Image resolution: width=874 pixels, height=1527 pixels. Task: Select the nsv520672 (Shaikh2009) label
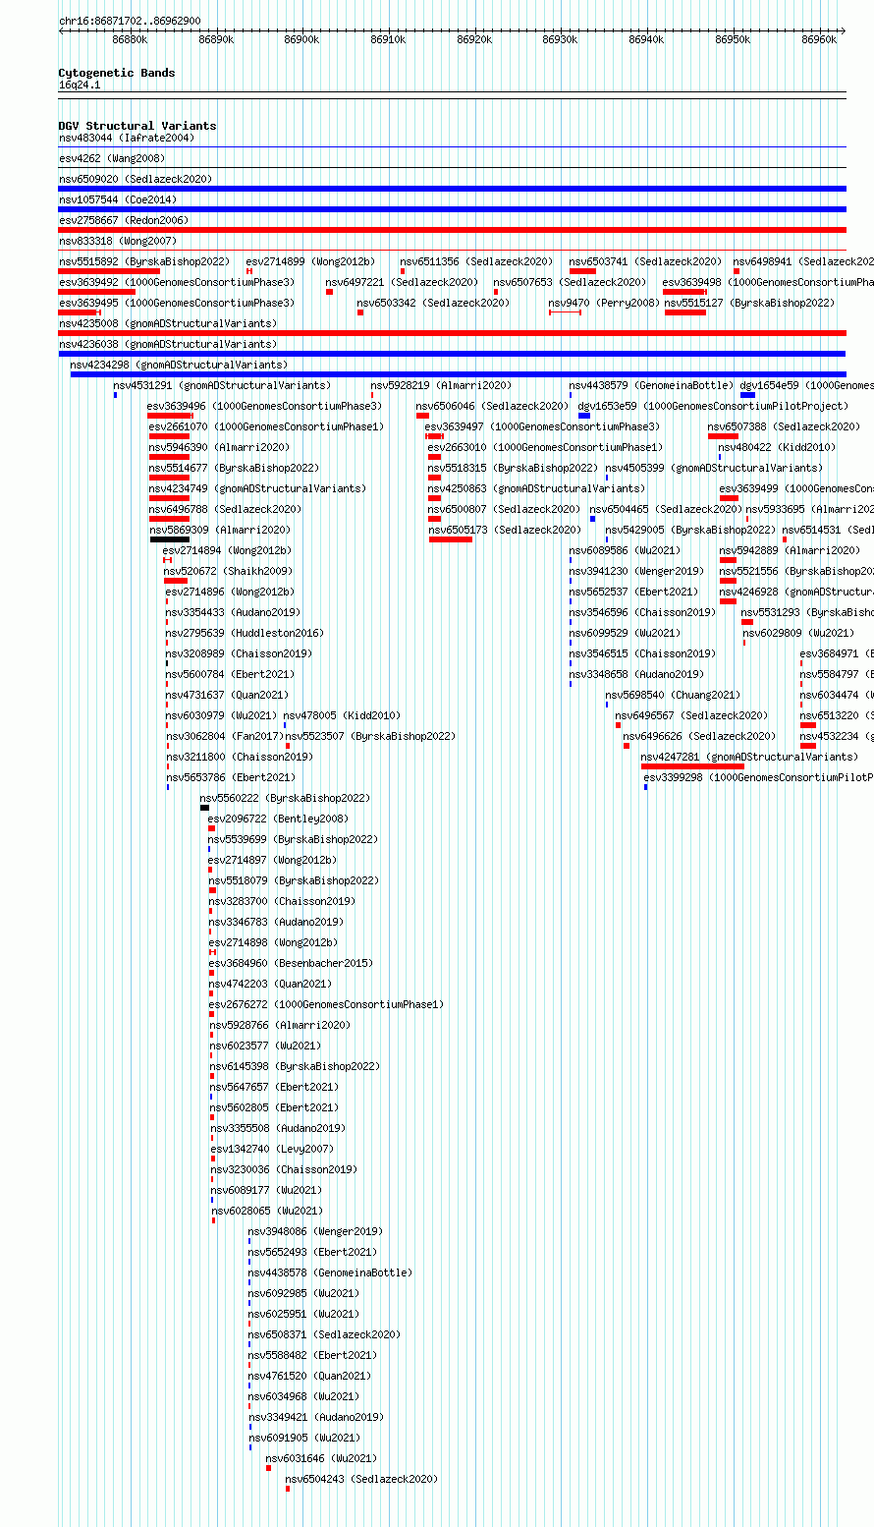coord(228,571)
